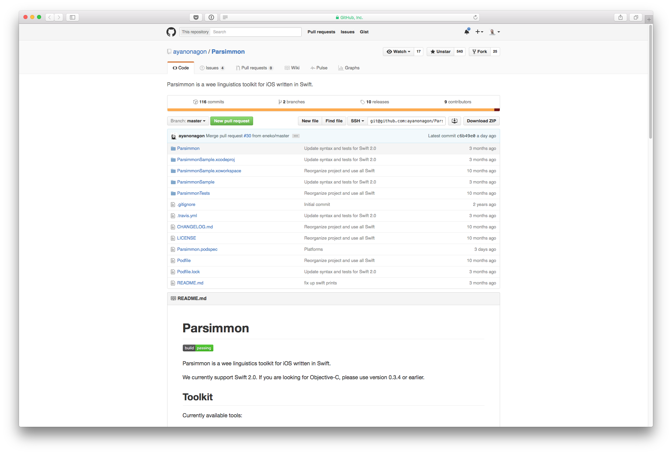
Task: Reload the page in Safari
Action: (475, 17)
